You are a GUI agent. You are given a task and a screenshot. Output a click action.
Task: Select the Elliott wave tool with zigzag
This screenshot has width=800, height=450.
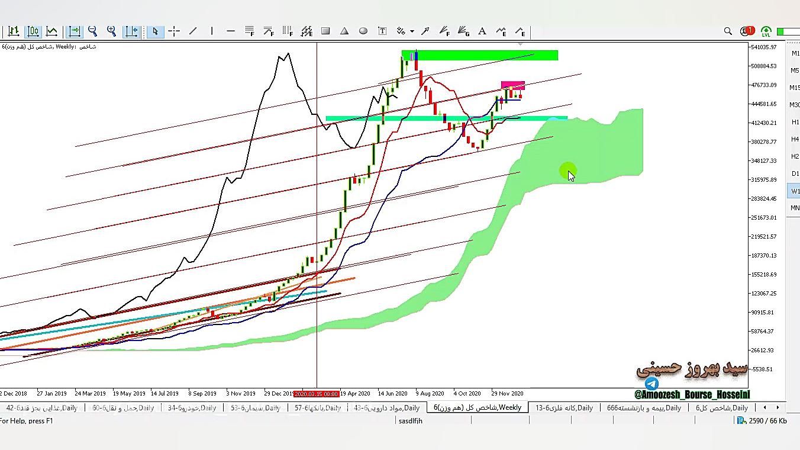point(501,31)
